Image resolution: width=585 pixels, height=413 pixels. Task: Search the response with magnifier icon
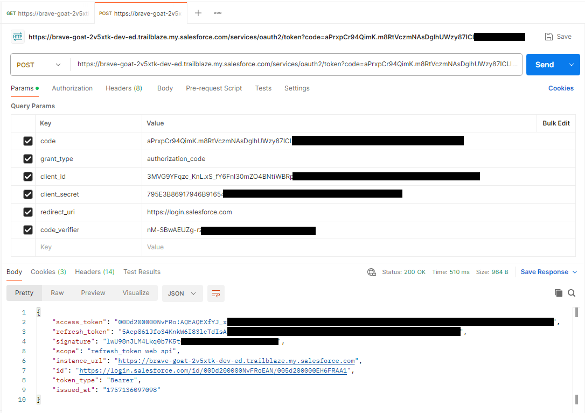[x=571, y=293]
